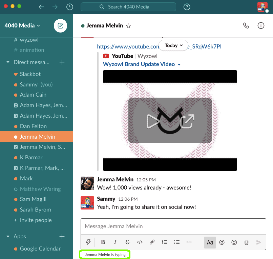Click the Message Jemma Melvin input field

pyautogui.click(x=173, y=226)
